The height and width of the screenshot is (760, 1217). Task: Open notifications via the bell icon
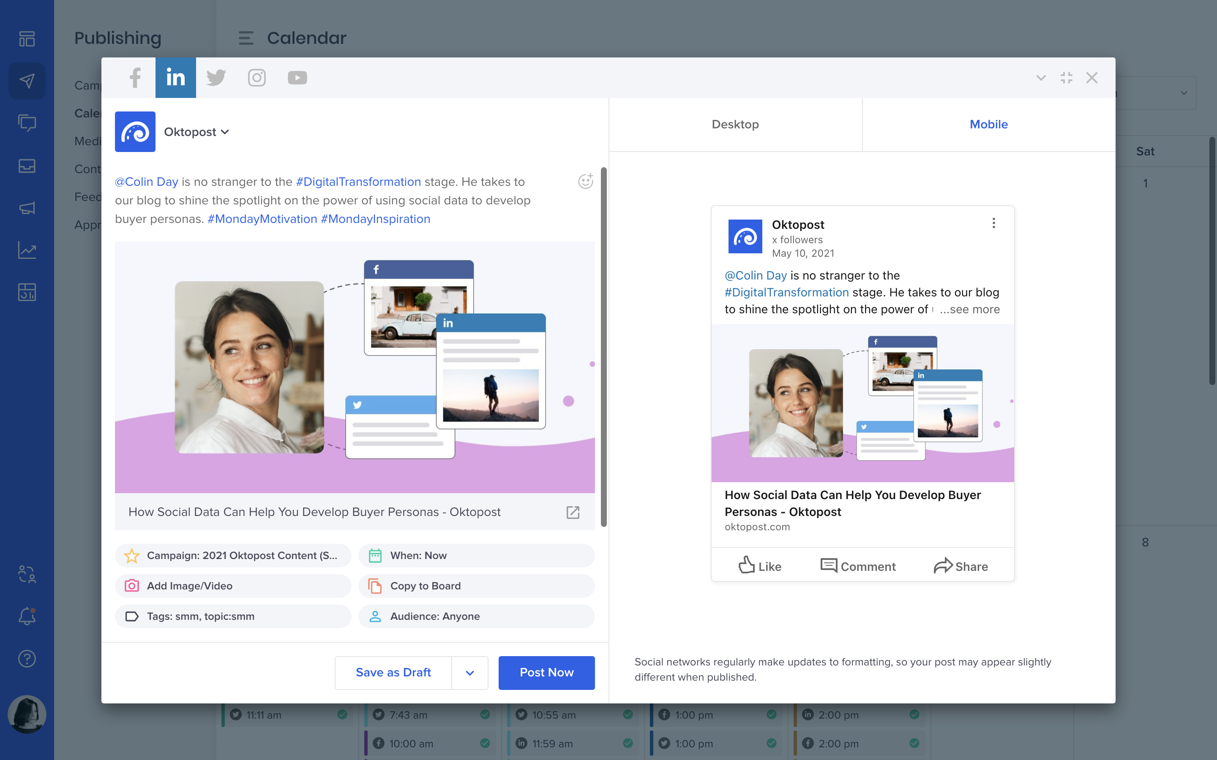[26, 616]
